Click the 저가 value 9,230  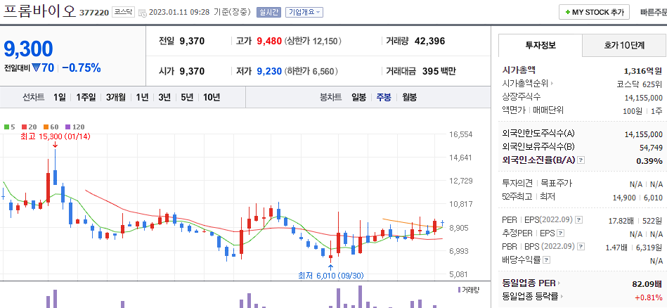(x=269, y=71)
